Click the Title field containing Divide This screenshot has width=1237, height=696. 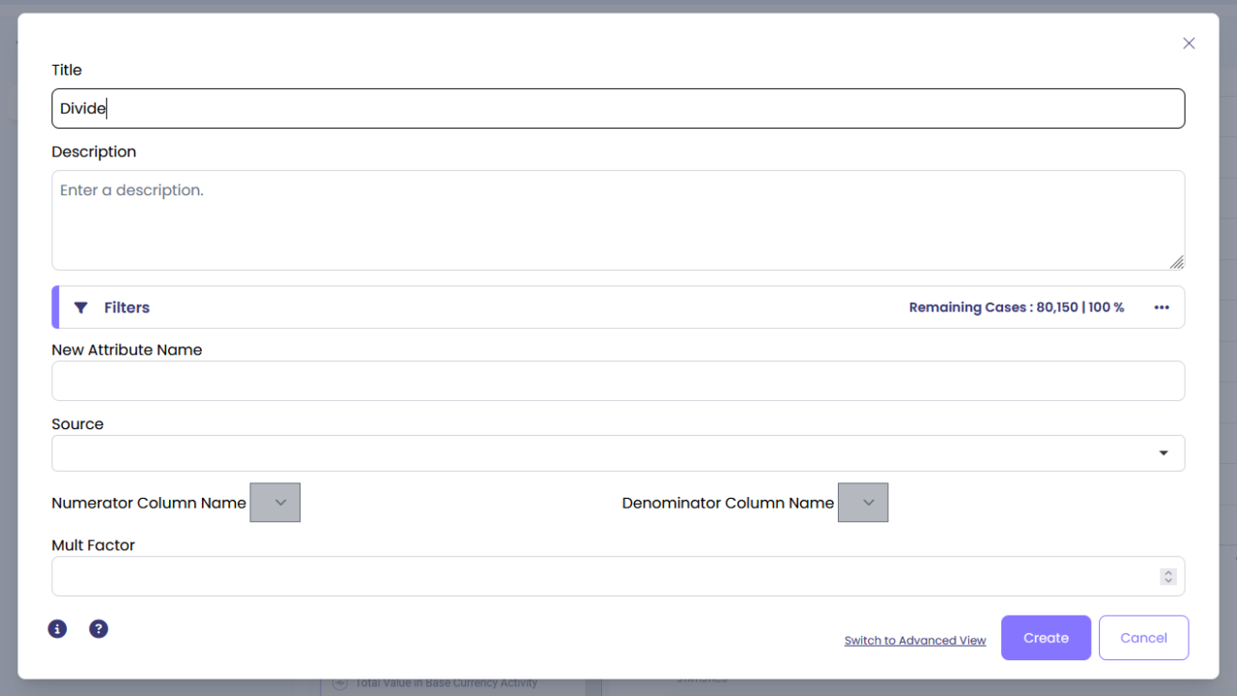(x=618, y=108)
